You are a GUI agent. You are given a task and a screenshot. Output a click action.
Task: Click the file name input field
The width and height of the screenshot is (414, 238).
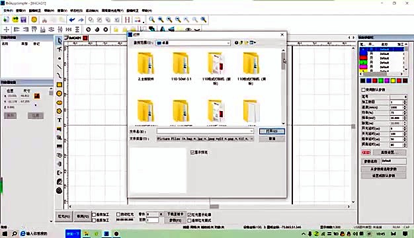[x=205, y=131]
